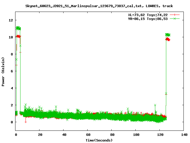Click the y-axis tick label 2
190x143 pixels.
tap(12, 105)
